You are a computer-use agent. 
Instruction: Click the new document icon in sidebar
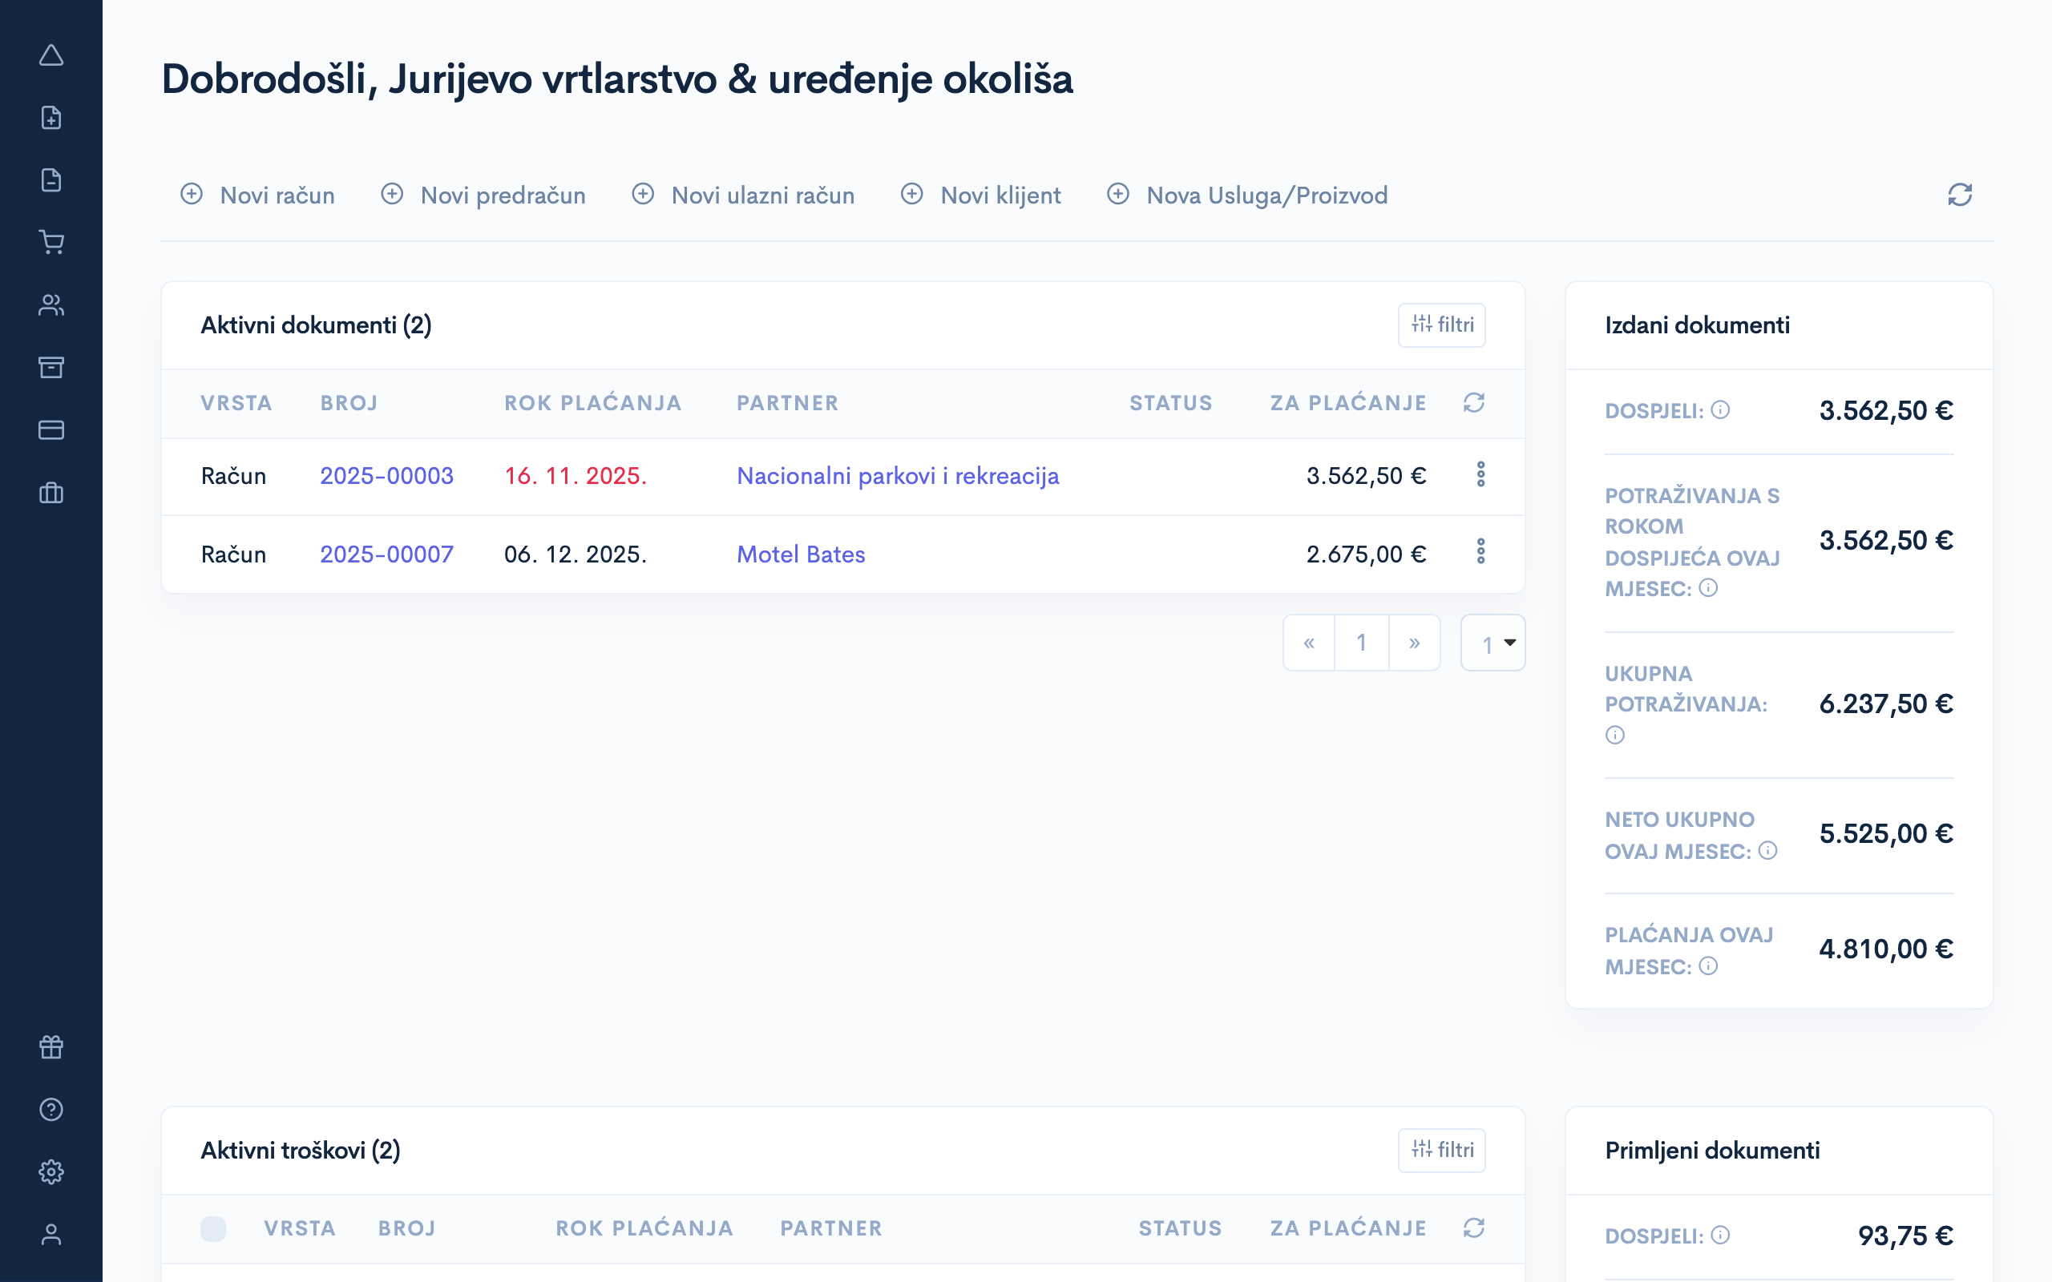point(52,117)
